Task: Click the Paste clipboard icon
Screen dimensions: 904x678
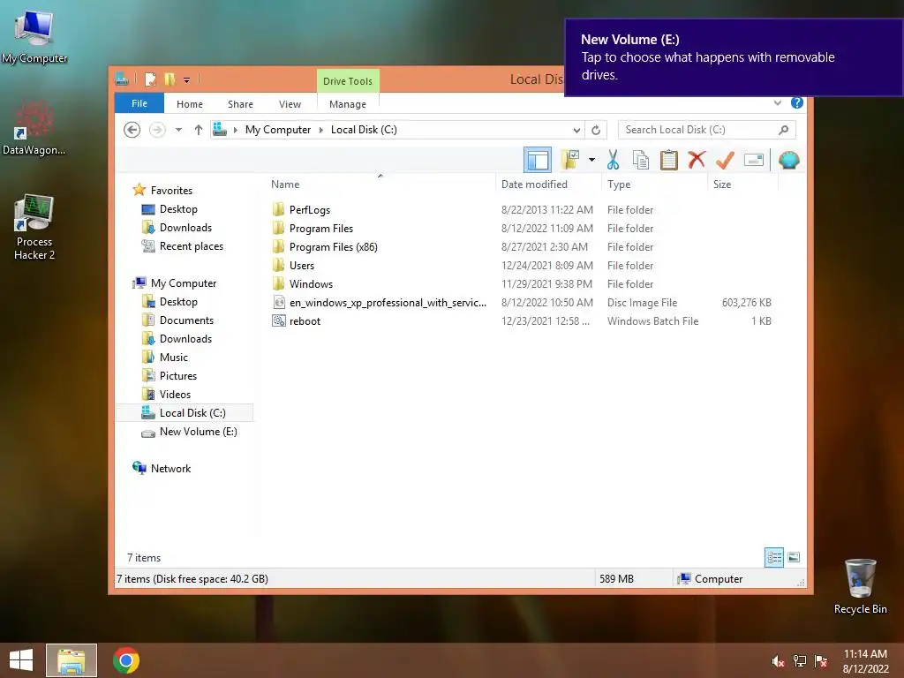Action: click(x=669, y=160)
